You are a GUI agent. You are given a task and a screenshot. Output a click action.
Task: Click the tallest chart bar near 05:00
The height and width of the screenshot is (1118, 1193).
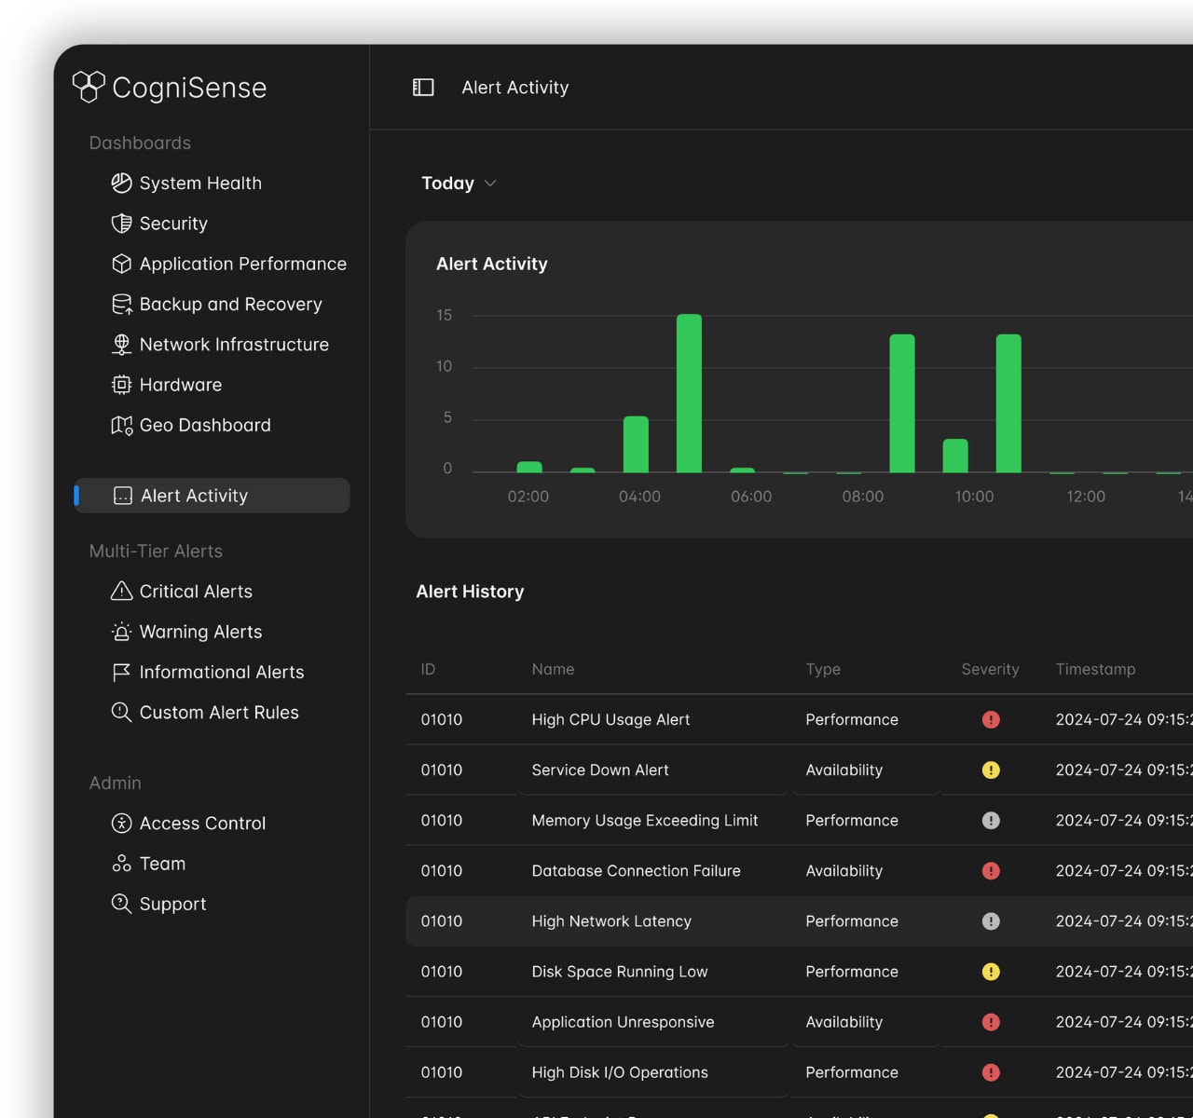[689, 393]
